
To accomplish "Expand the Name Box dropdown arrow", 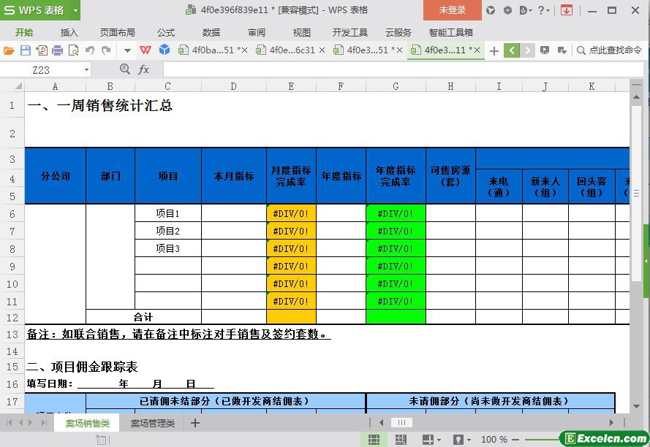I will point(86,70).
